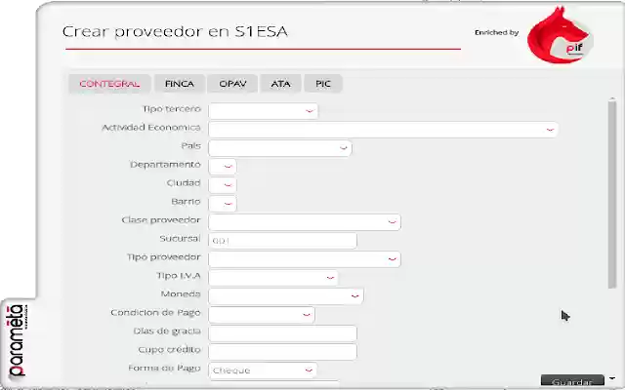Screen dimensions: 625x390
Task: Click the Guardar button
Action: [572, 382]
